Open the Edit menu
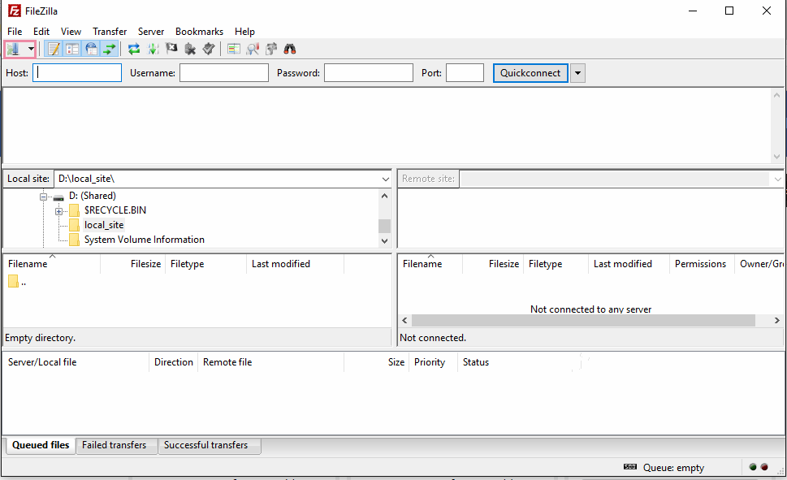 coord(41,31)
